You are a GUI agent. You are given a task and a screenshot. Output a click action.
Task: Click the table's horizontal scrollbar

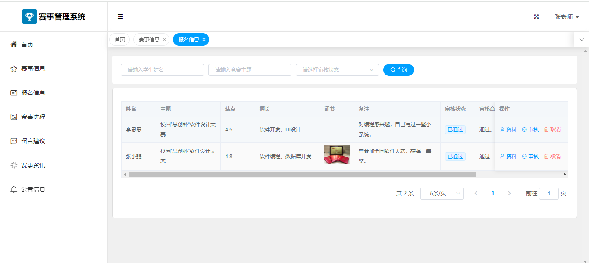coord(302,175)
